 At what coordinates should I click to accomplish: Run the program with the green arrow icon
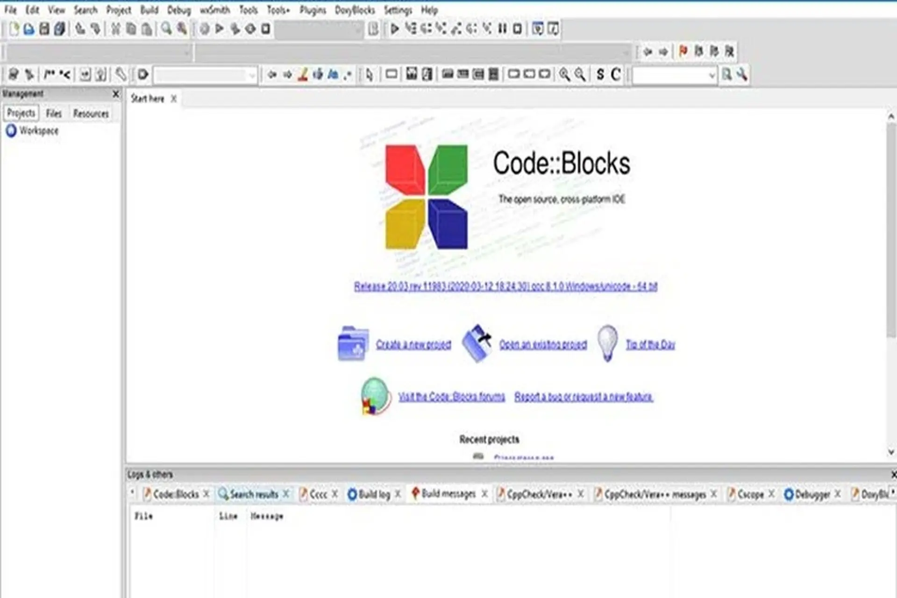[219, 28]
